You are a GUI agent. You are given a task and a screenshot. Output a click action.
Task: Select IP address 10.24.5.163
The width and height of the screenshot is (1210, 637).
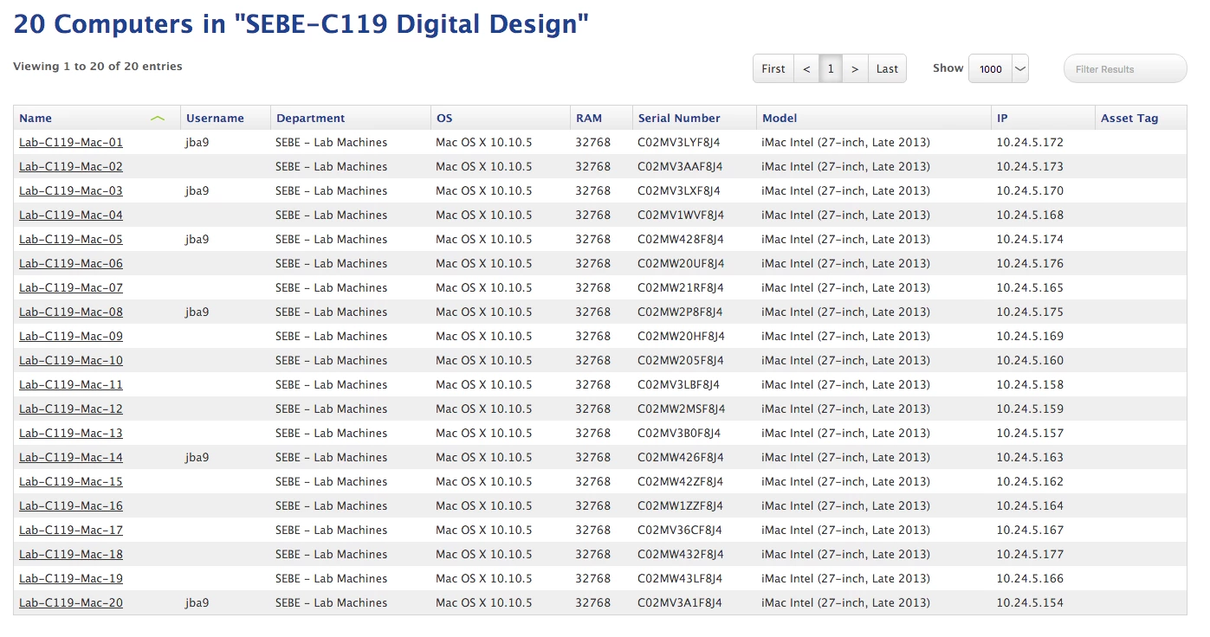tap(1030, 458)
